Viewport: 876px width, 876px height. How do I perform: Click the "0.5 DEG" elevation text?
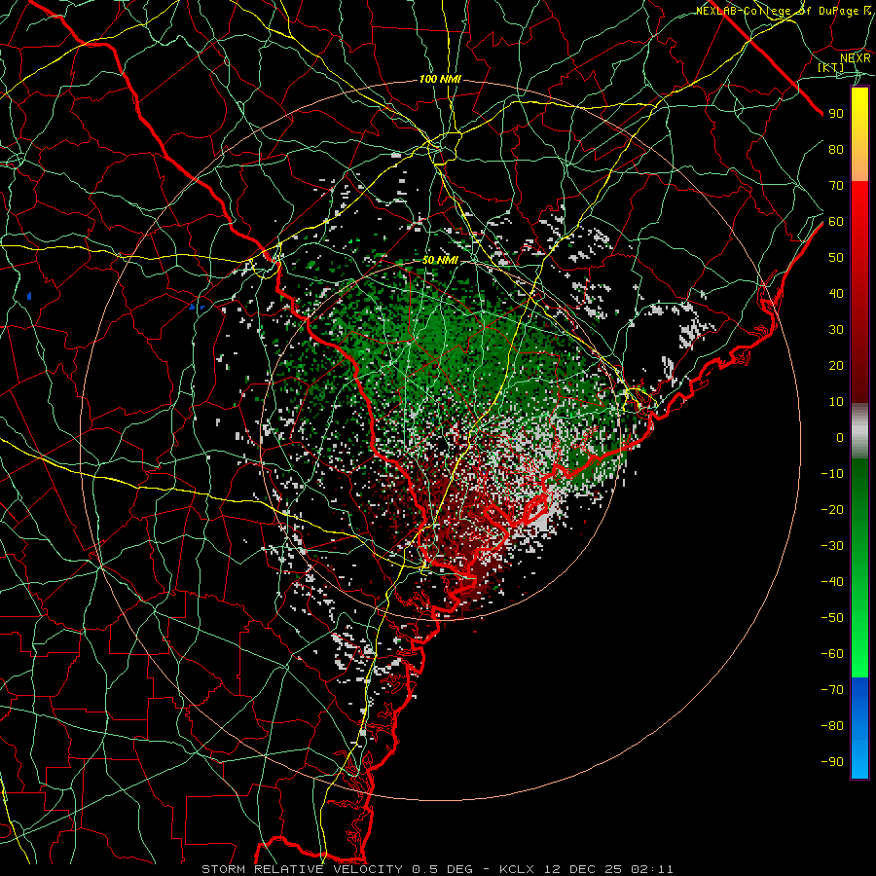click(x=442, y=869)
